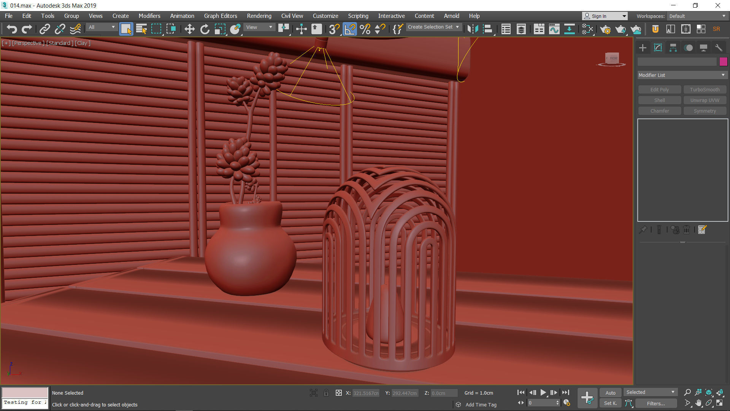This screenshot has height=411, width=730.
Task: Click the pink object color swatch
Action: pyautogui.click(x=723, y=62)
